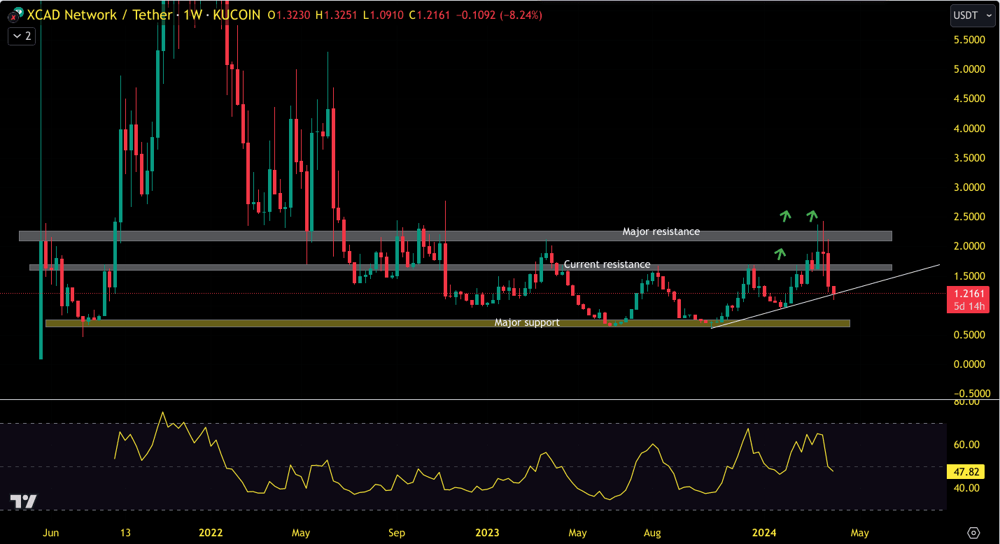The height and width of the screenshot is (544, 1000).
Task: Click the 60.00 RSI scale label
Action: click(x=966, y=445)
